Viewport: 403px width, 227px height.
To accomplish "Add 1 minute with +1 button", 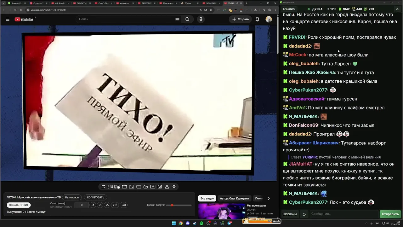I will coord(93,205).
